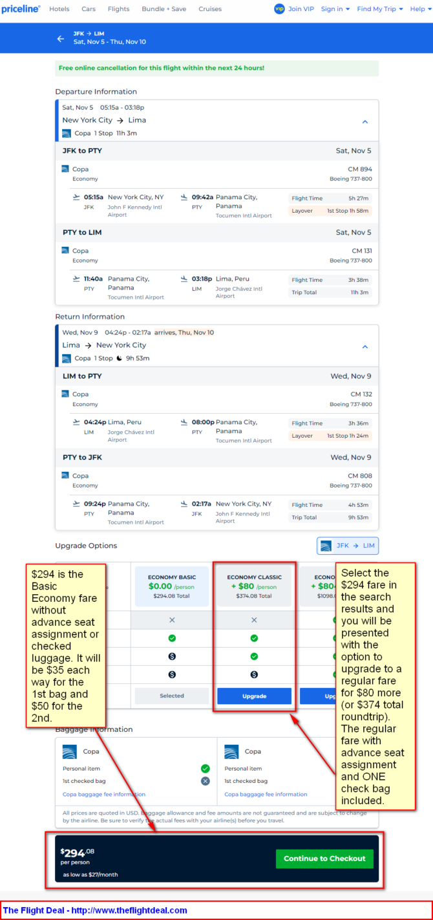Click the Join VIP link

(301, 9)
